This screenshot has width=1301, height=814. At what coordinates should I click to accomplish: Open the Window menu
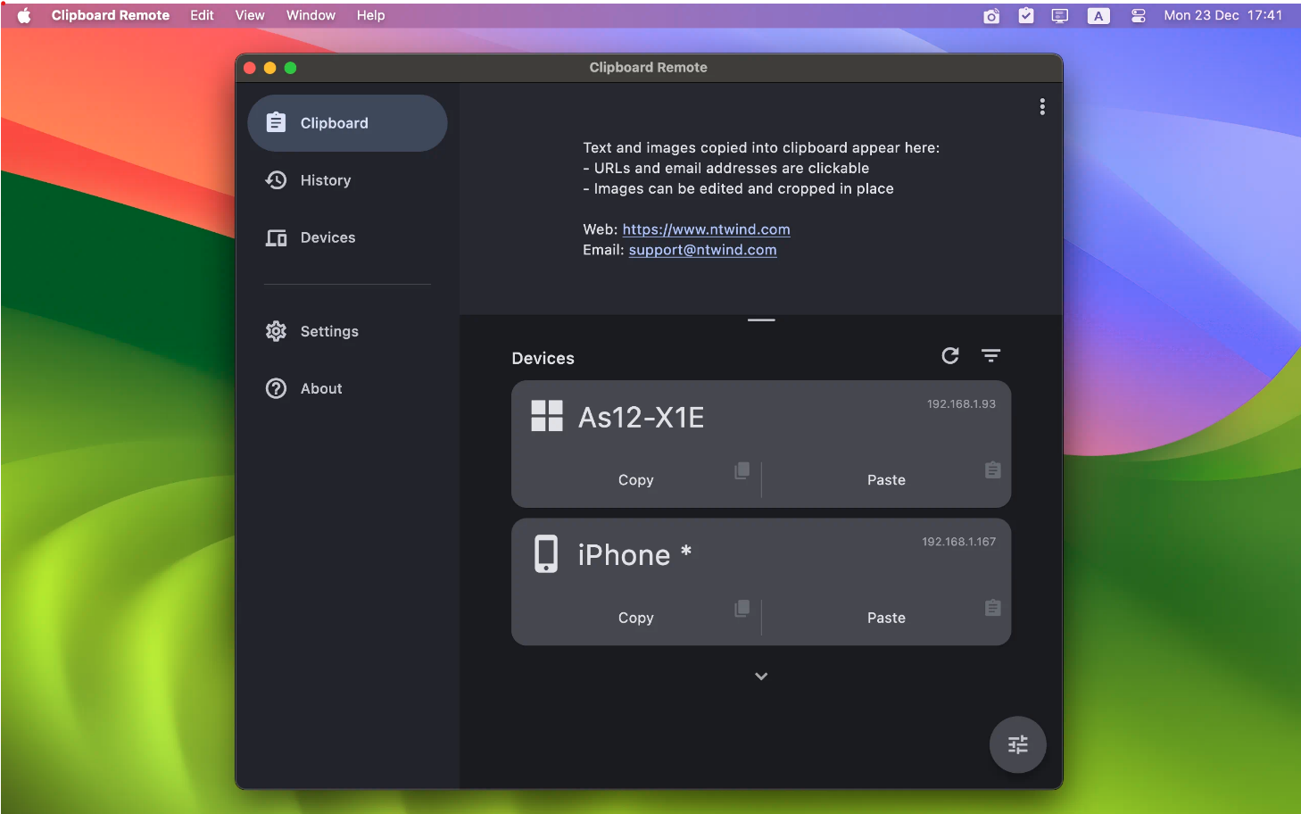[x=311, y=15]
